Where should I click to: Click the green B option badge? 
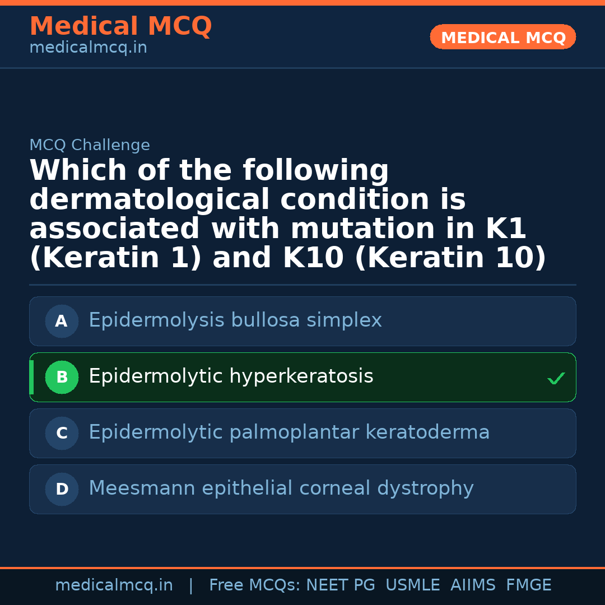(62, 378)
